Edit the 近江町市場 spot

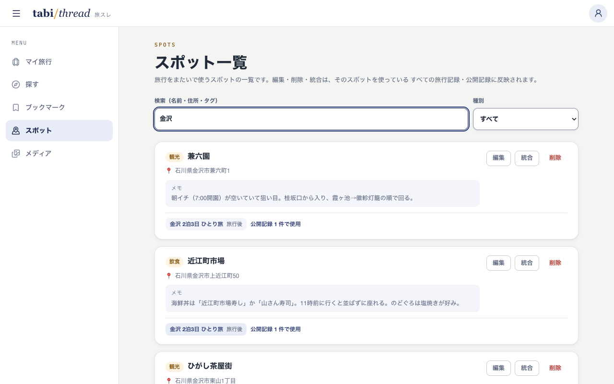[498, 263]
